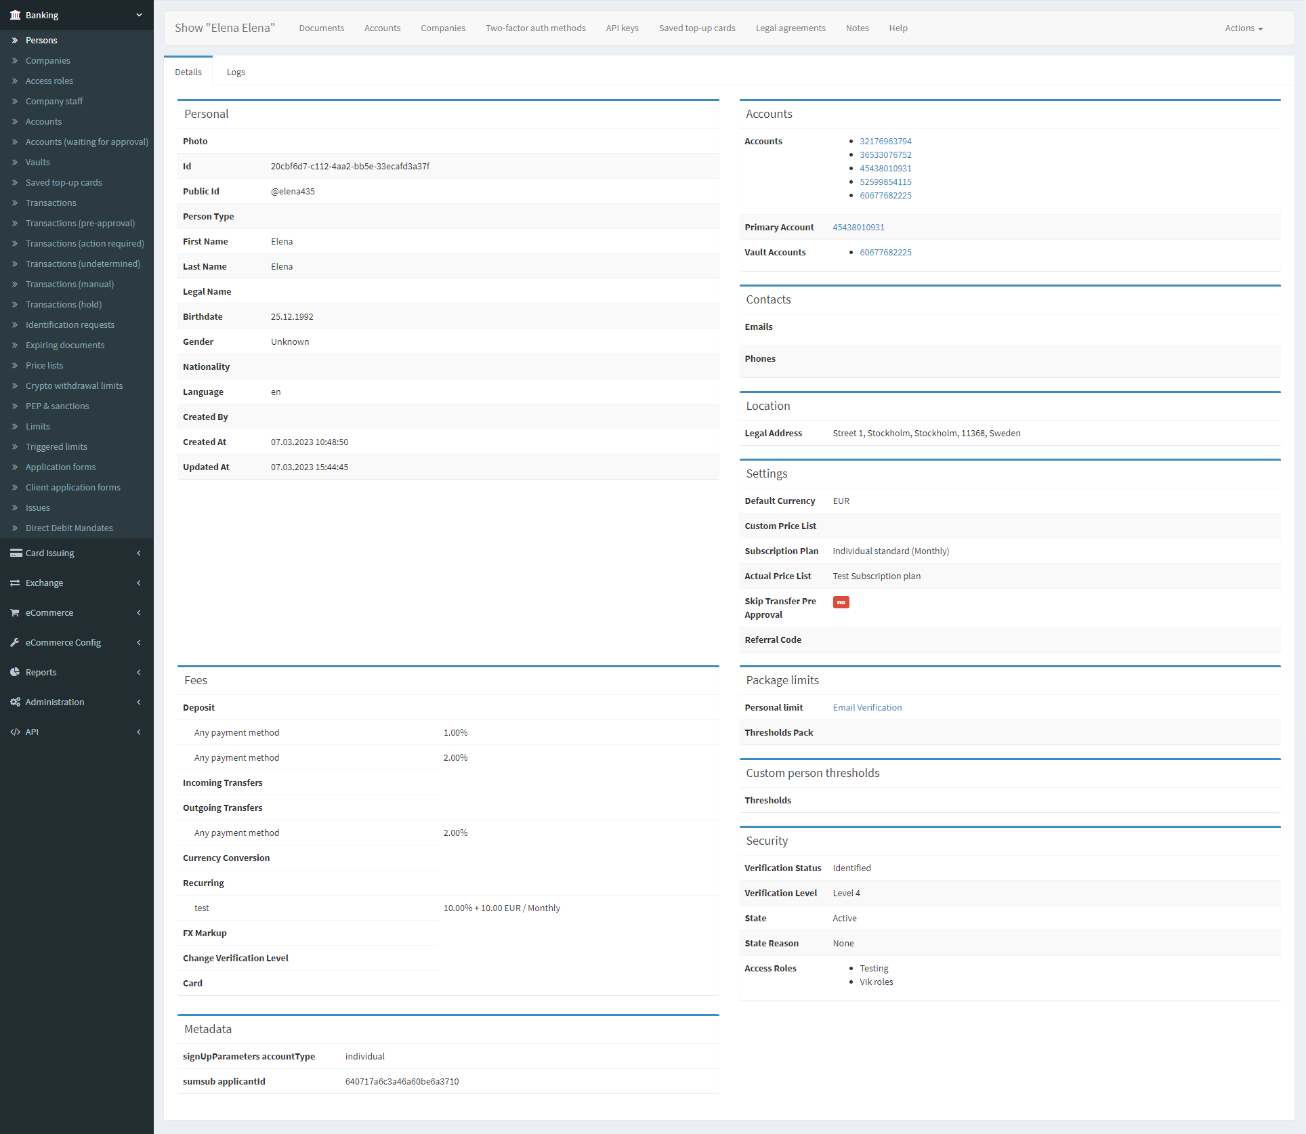Click the red 'no' Skip Transfer badge
The width and height of the screenshot is (1306, 1134).
pyautogui.click(x=841, y=602)
